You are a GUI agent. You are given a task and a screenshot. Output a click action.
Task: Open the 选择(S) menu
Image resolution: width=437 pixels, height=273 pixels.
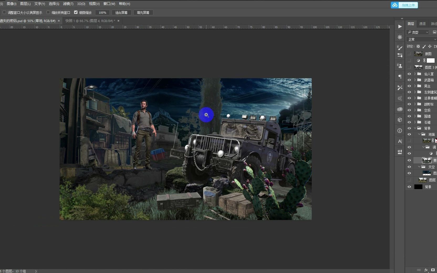54,4
